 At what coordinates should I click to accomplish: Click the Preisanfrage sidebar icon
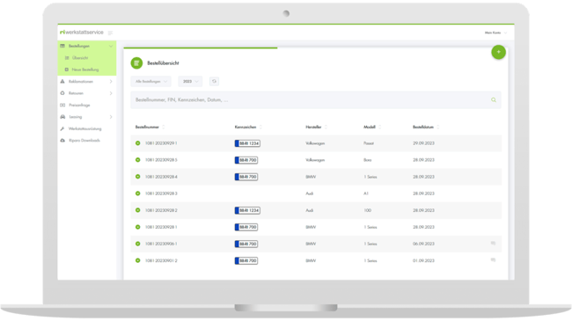coord(62,105)
